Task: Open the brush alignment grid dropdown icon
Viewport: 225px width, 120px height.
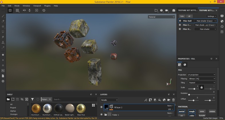Action: pos(17,10)
